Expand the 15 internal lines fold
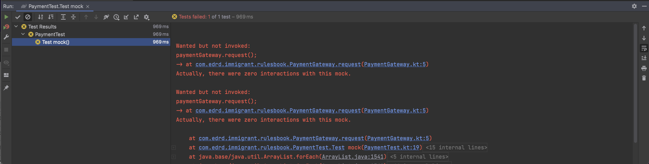 click(x=456, y=147)
